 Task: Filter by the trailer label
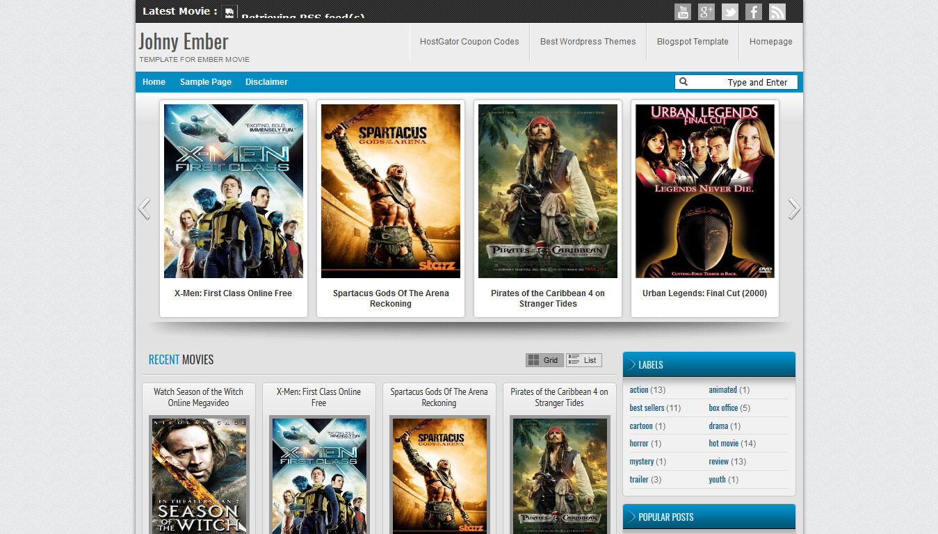[639, 480]
